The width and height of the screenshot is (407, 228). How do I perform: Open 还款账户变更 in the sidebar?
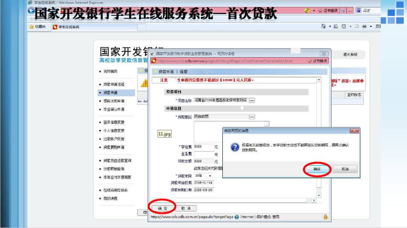point(114,139)
